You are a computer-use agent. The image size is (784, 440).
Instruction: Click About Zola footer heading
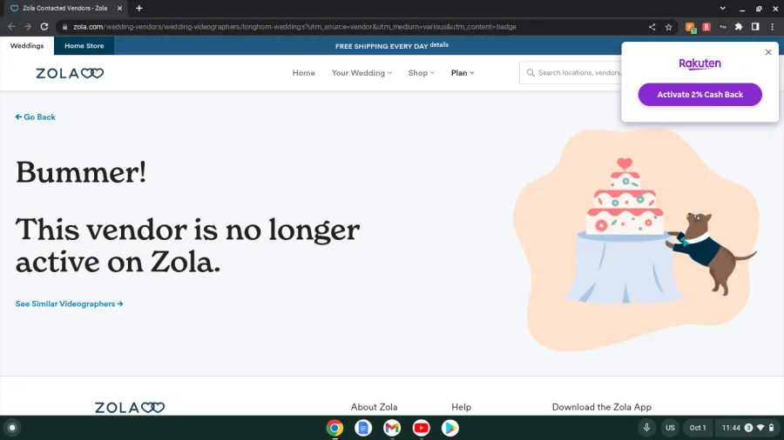point(374,407)
